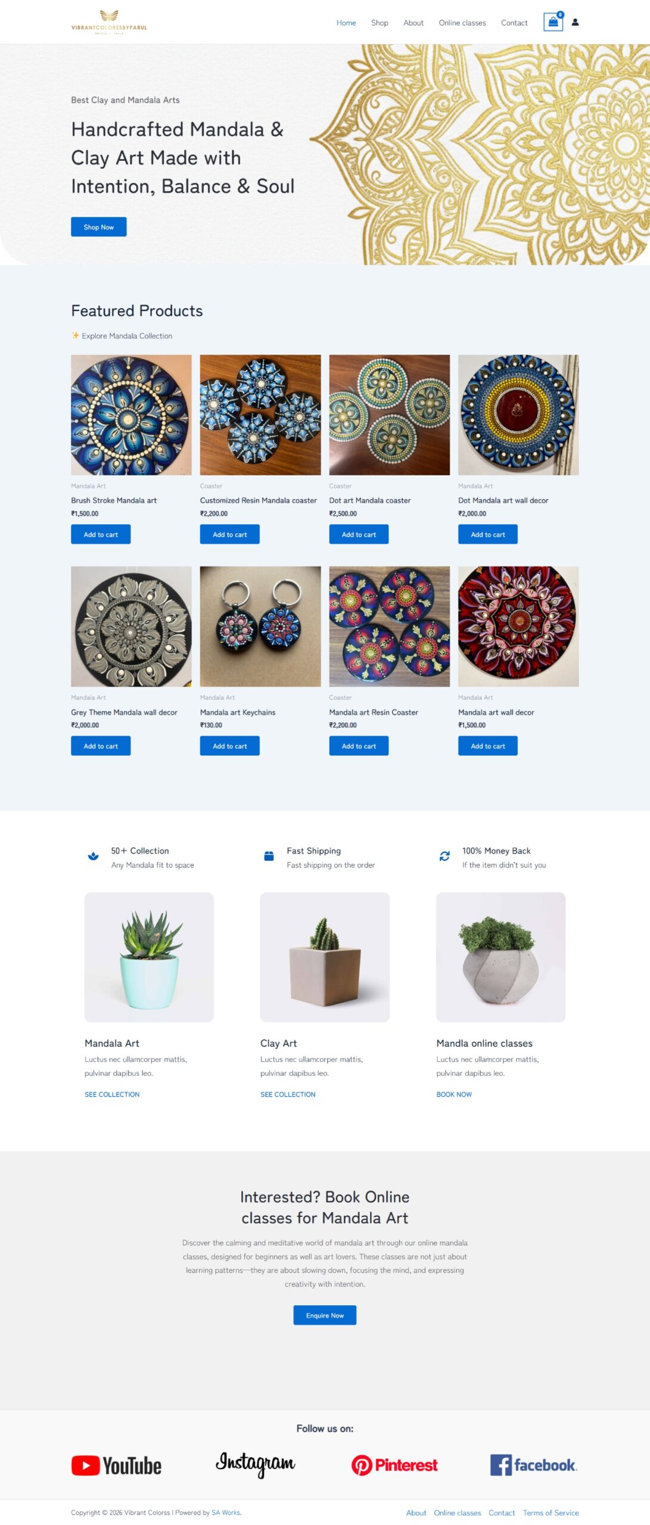Open See Collection link under Clay Art

288,1094
